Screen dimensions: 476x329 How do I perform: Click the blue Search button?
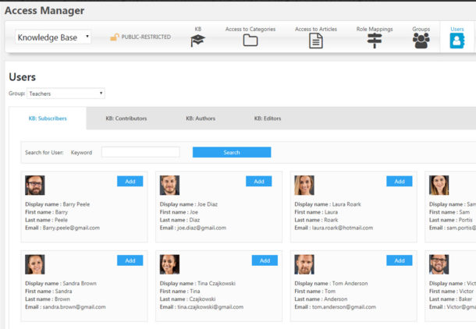(232, 152)
